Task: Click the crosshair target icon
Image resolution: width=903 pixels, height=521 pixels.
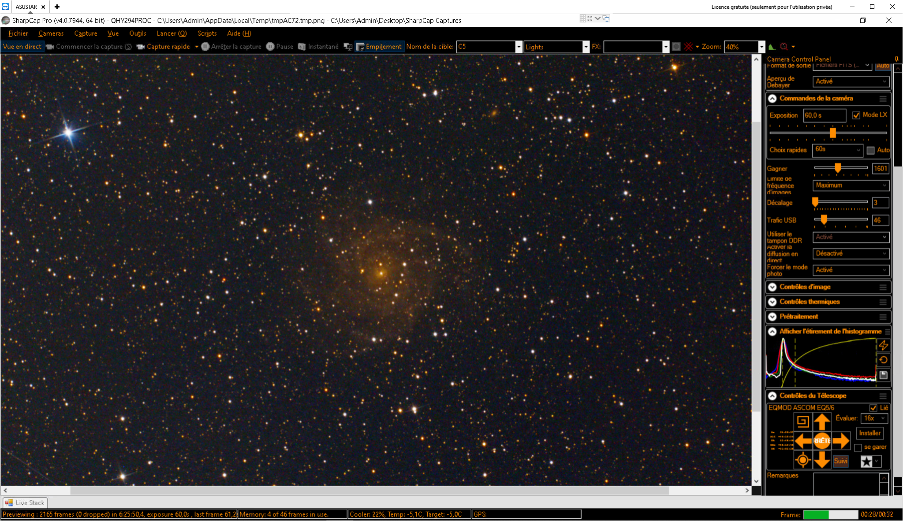Action: click(803, 460)
